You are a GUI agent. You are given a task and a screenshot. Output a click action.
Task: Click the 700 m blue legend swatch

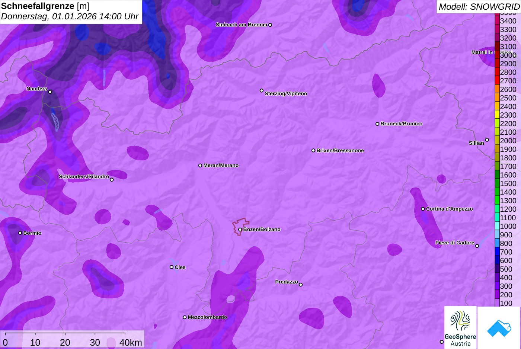coord(497,252)
